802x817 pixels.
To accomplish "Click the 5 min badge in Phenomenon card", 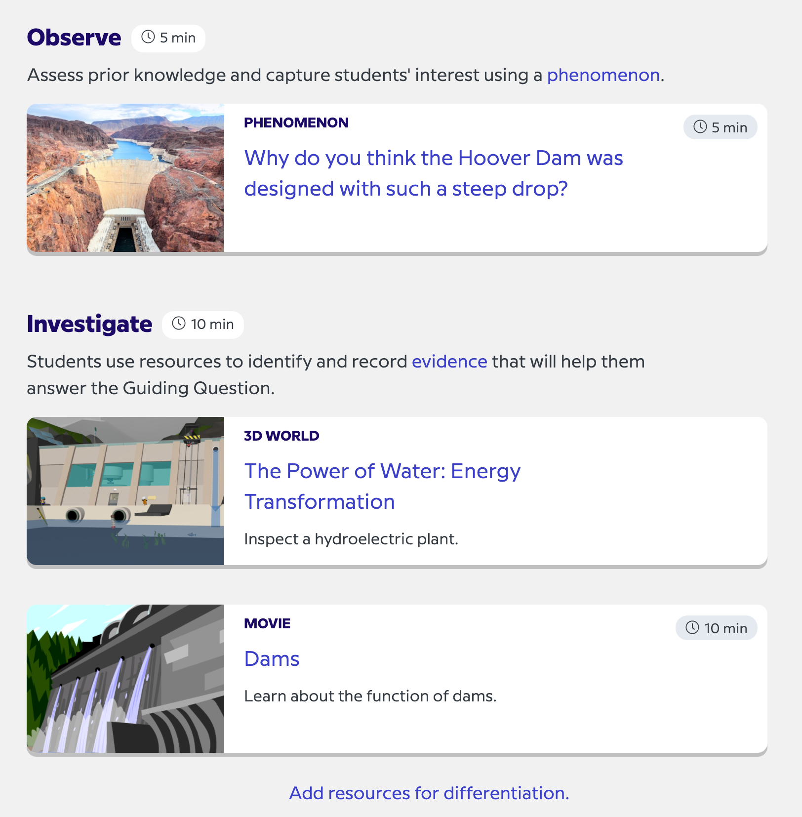I will tap(720, 127).
